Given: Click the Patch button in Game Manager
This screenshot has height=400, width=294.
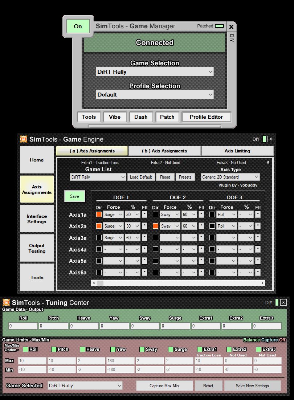Looking at the screenshot, I should pos(167,117).
